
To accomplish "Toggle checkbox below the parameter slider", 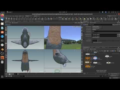I will coord(92,42).
